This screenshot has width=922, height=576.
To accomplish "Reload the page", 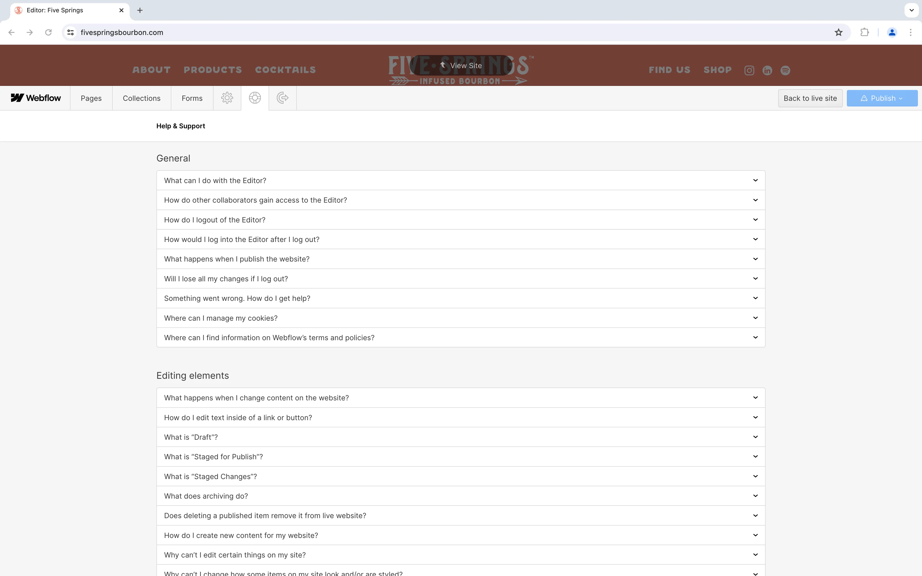I will click(48, 32).
